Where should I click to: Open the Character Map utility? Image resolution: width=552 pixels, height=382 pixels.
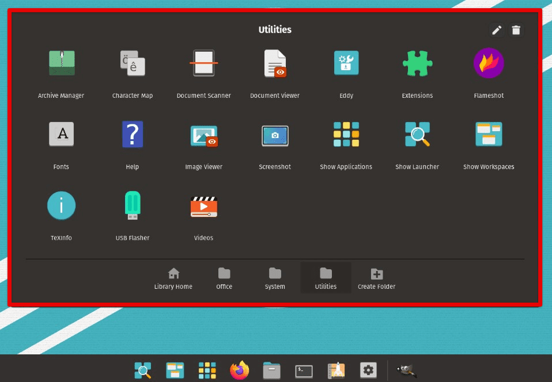133,63
